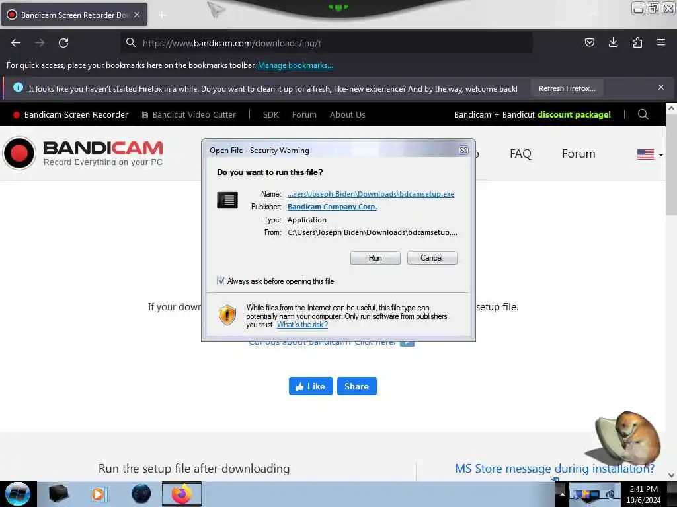Open the Windows Start orb
The image size is (677, 507).
(x=18, y=494)
